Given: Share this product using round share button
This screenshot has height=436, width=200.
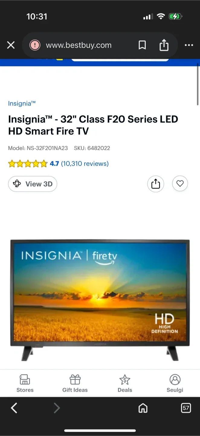Looking at the screenshot, I should 156,184.
